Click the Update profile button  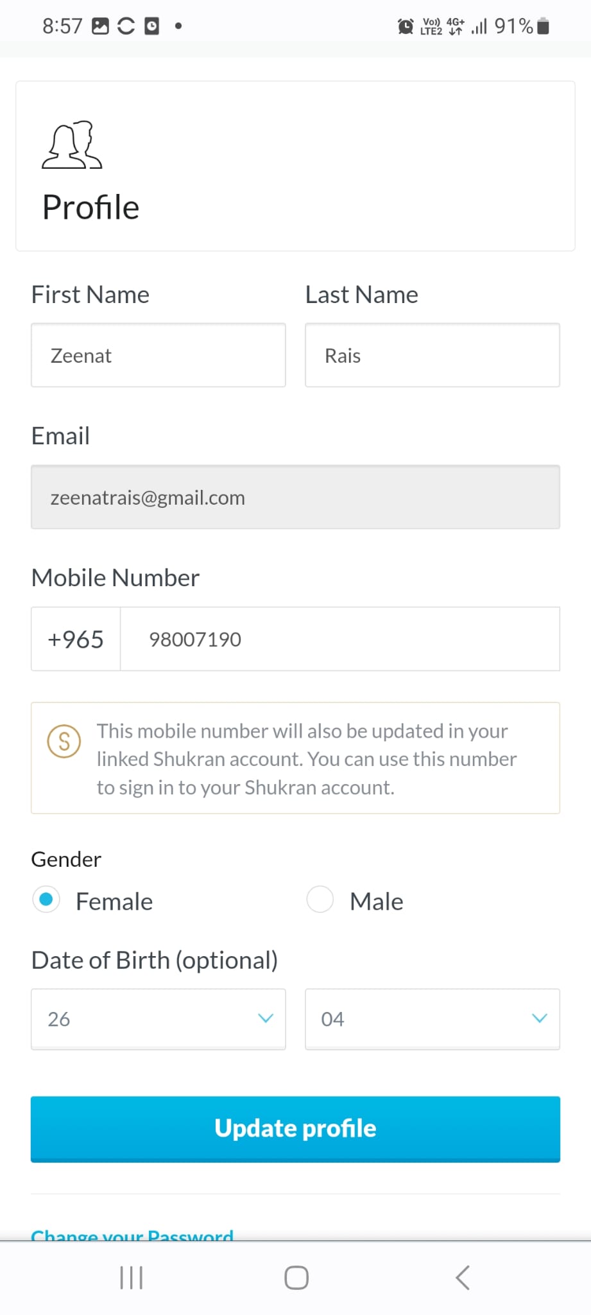[x=295, y=1129]
